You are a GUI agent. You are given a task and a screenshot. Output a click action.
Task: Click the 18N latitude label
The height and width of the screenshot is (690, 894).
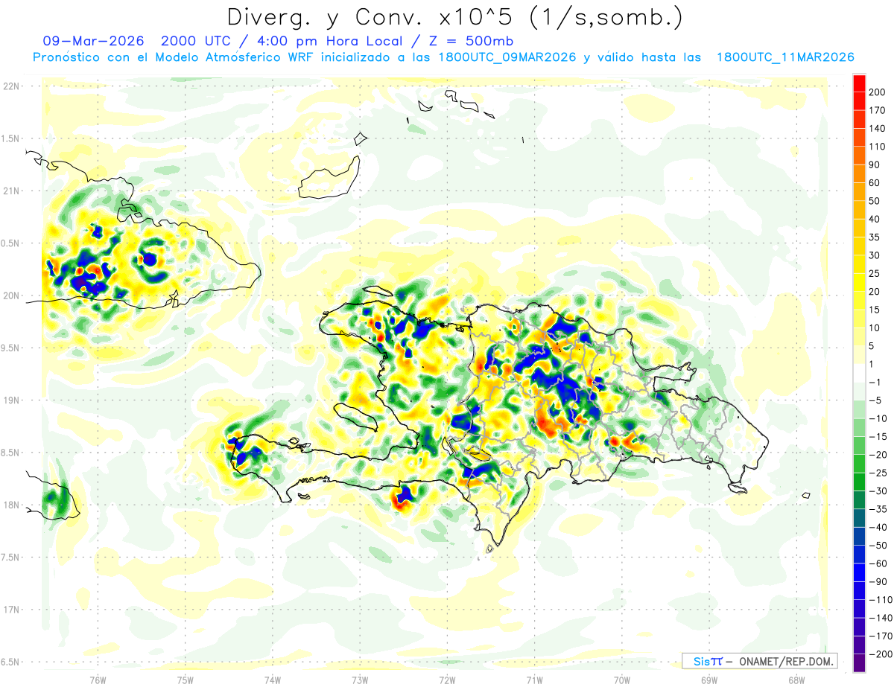11,505
